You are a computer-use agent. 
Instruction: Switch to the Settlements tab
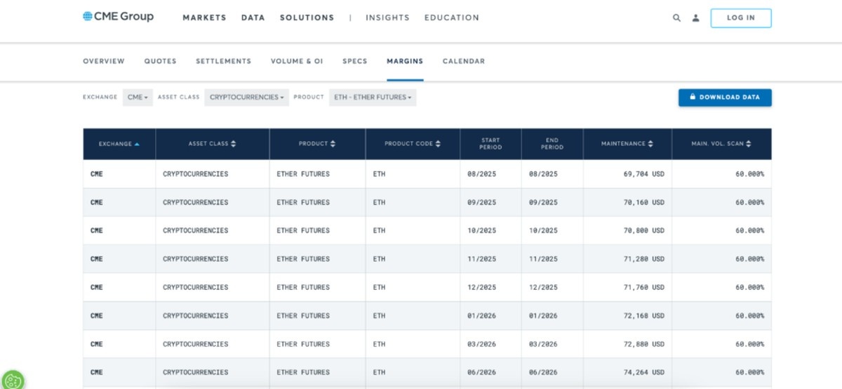(x=223, y=61)
